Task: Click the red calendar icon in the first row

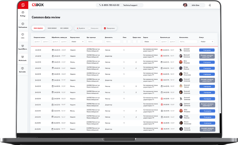Action: [162, 50]
